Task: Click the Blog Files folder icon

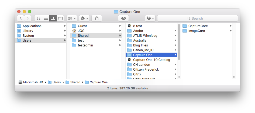Action: point(129,45)
